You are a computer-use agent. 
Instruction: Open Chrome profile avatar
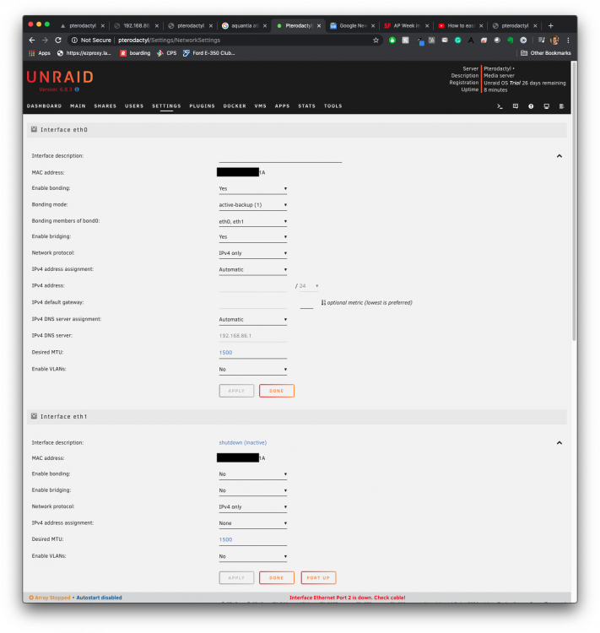554,40
